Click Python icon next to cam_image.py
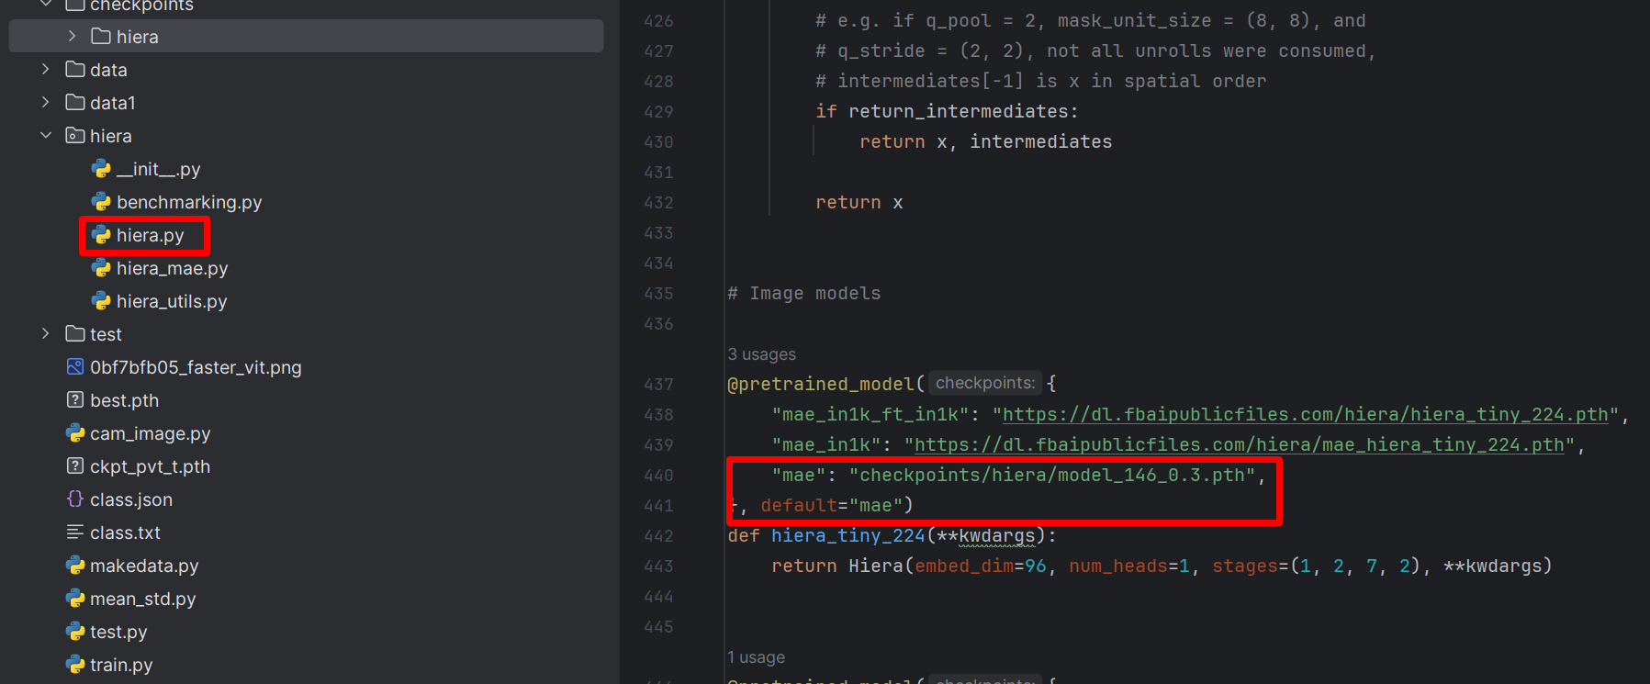This screenshot has height=684, width=1650. point(75,433)
